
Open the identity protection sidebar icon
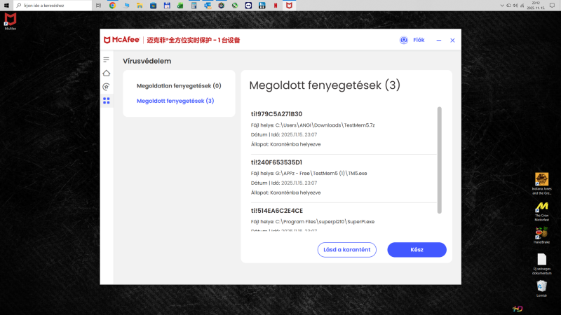pos(107,87)
